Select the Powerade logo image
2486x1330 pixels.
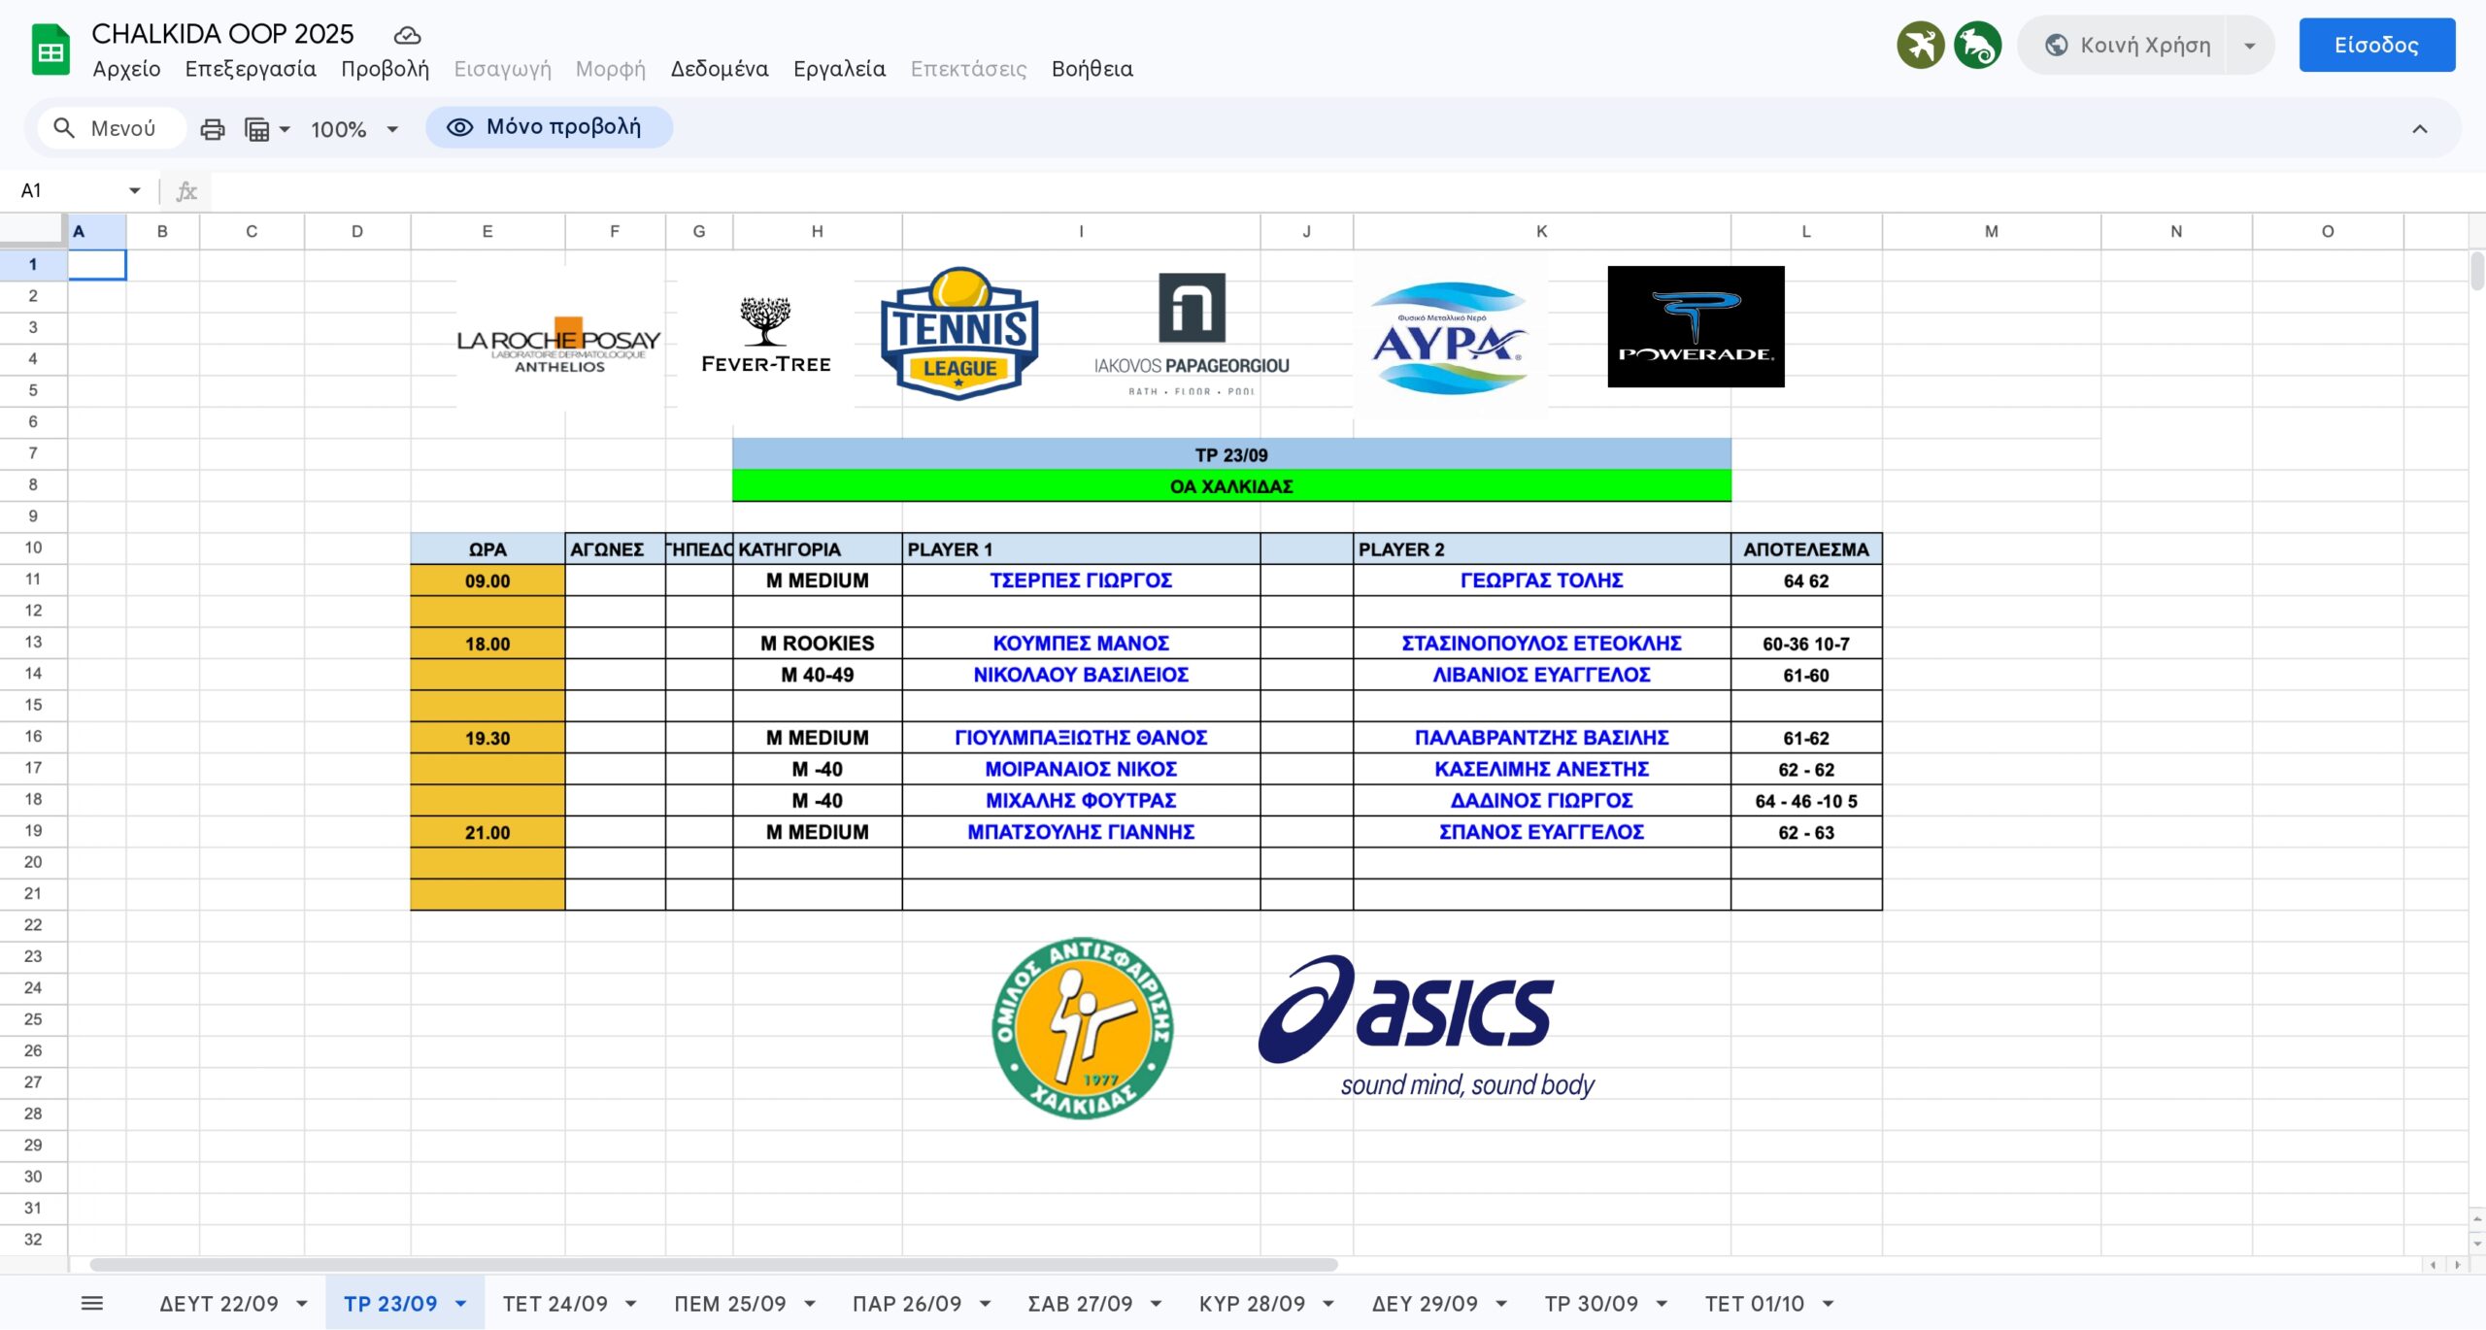click(1696, 326)
